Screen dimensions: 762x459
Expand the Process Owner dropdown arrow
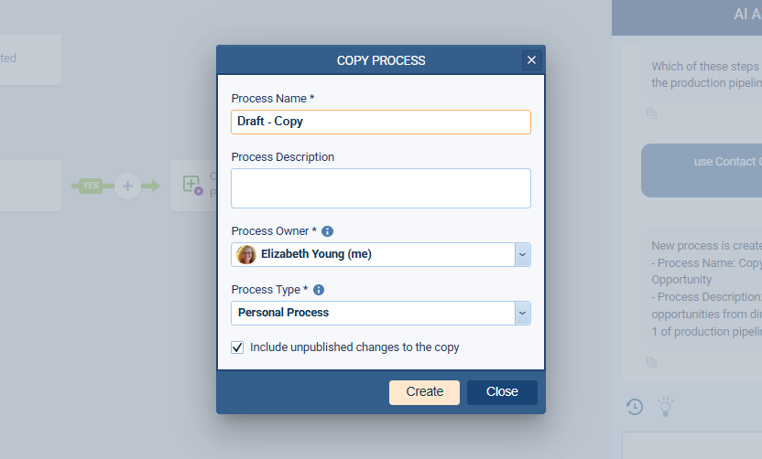pos(522,254)
